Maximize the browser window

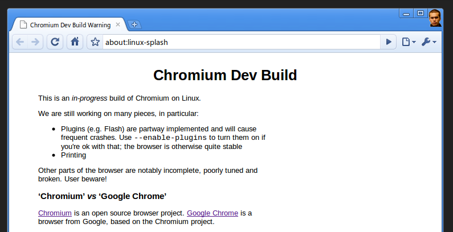[421, 13]
